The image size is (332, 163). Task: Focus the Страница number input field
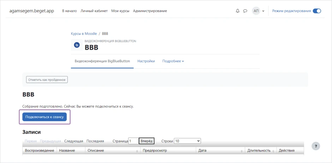point(134,141)
